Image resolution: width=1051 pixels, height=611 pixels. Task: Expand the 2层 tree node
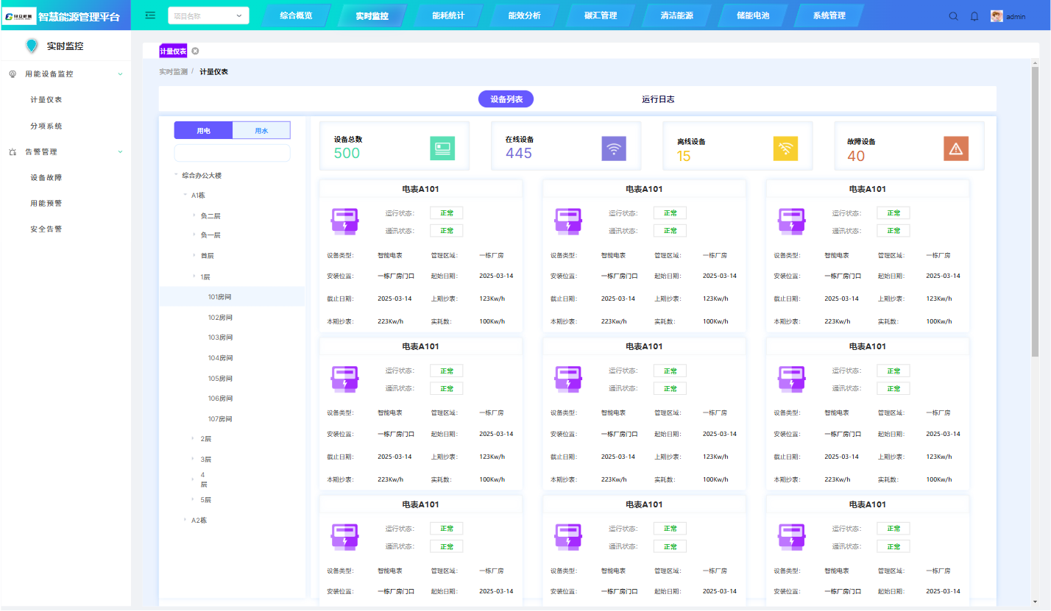tap(194, 439)
